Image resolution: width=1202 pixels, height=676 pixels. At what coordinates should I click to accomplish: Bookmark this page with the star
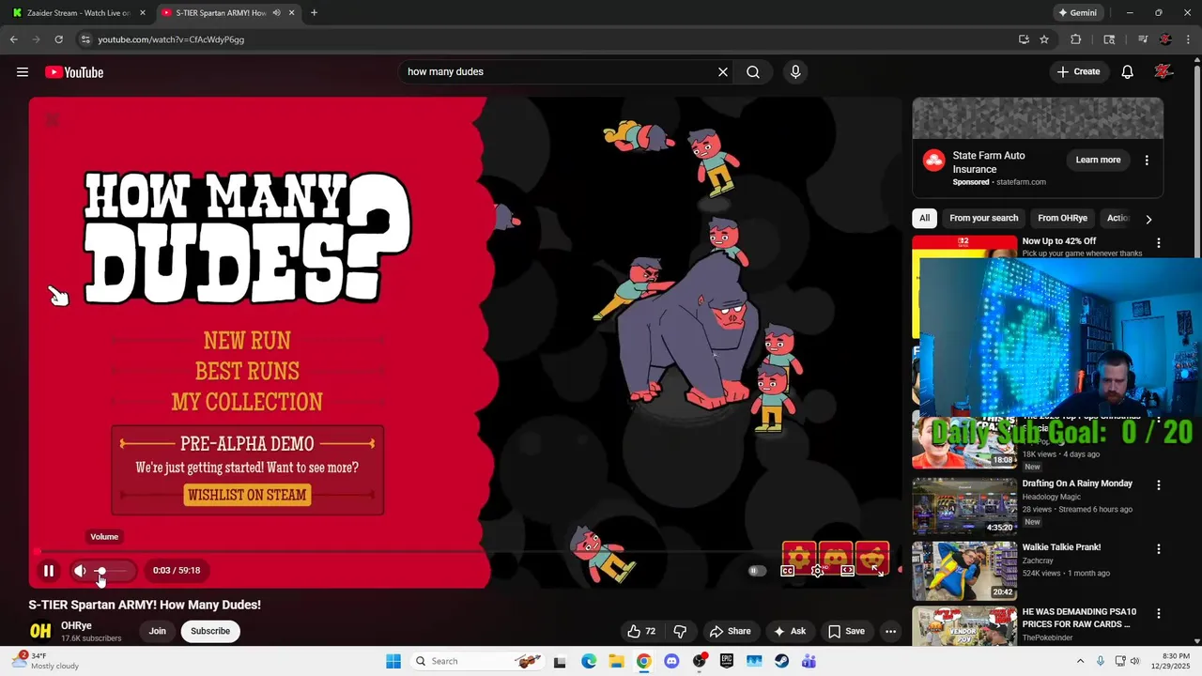[1044, 39]
